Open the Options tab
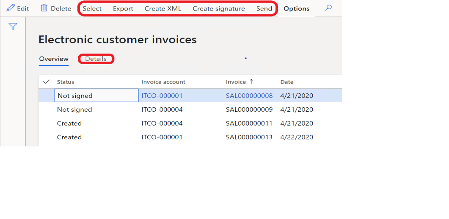 tap(297, 8)
